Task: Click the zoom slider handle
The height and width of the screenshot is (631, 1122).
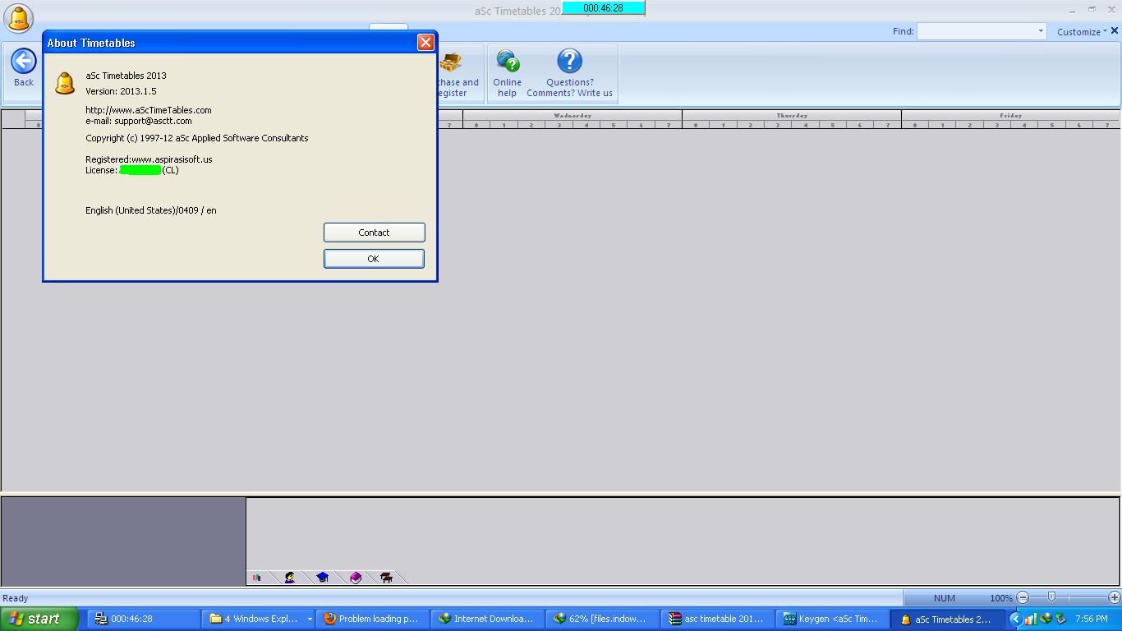Action: 1051,597
